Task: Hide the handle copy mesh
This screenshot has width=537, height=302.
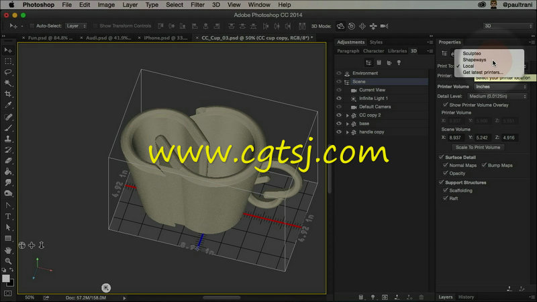Action: pyautogui.click(x=339, y=132)
